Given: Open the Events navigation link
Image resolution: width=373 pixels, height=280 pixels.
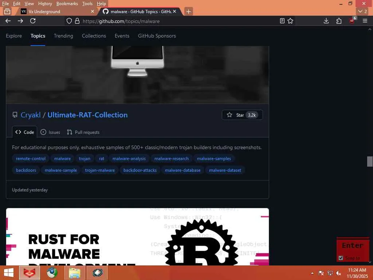Looking at the screenshot, I should coord(122,36).
